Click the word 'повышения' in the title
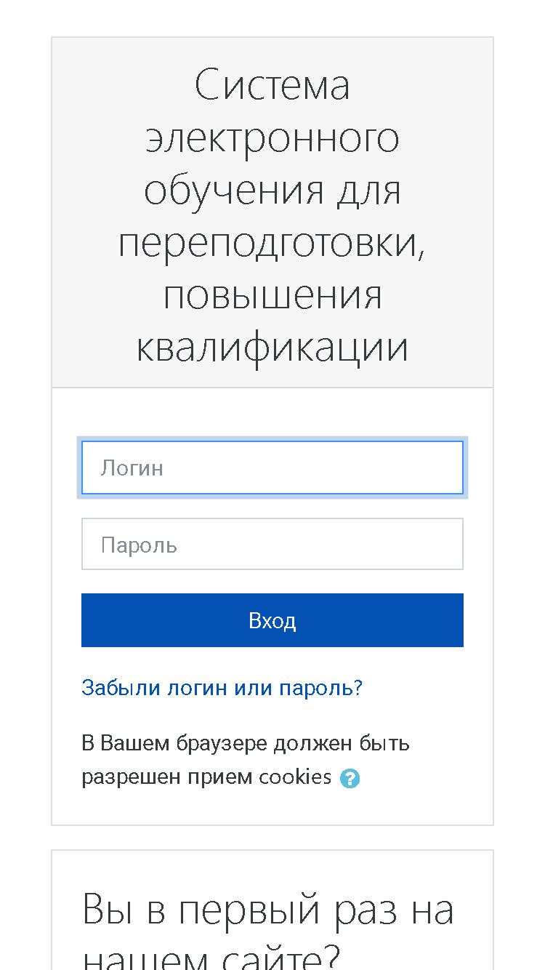 point(272,296)
